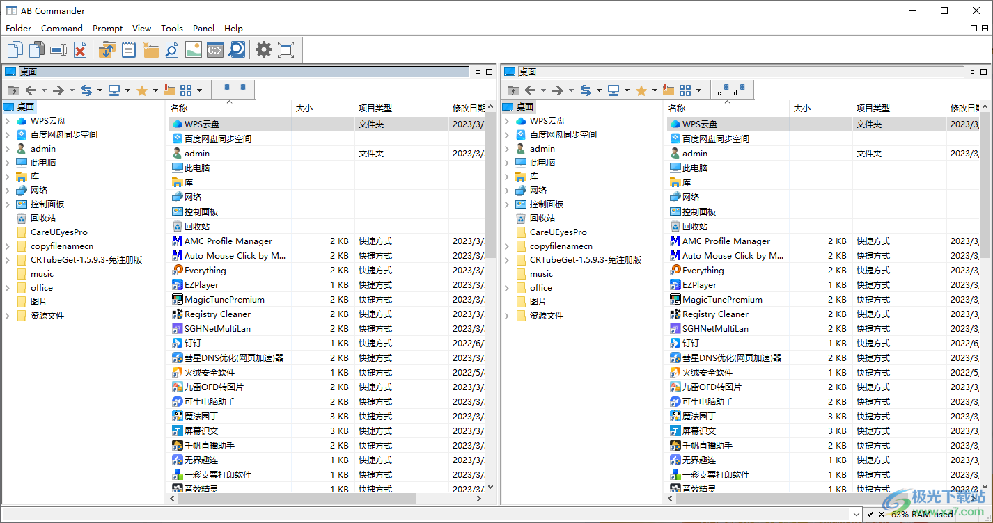Screen dimensions: 993x523
Task: Click Back arrow in left panel
Action: point(31,90)
